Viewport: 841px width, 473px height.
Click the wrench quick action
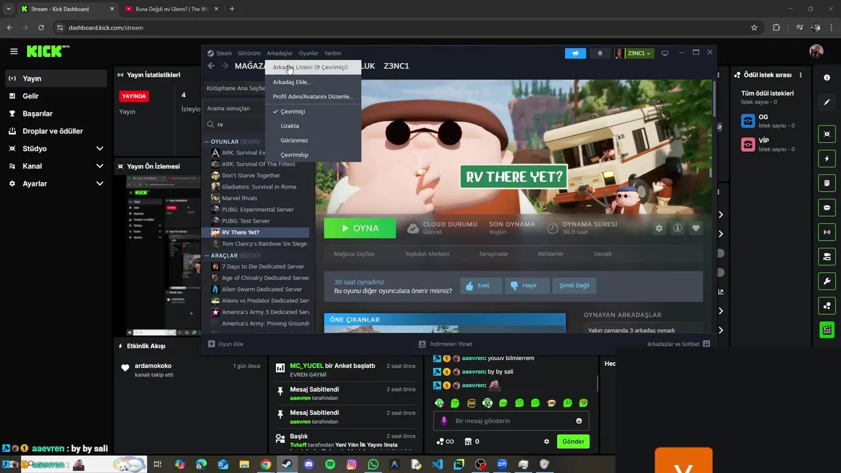(827, 281)
